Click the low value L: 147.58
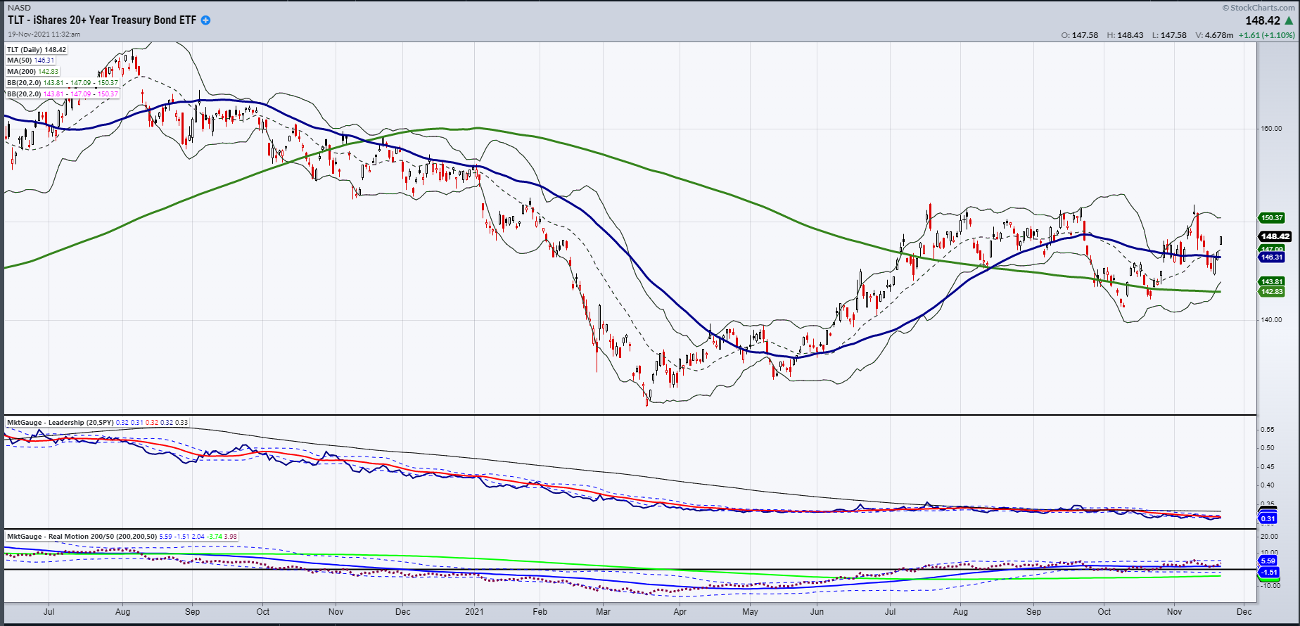The image size is (1300, 626). pos(1169,35)
